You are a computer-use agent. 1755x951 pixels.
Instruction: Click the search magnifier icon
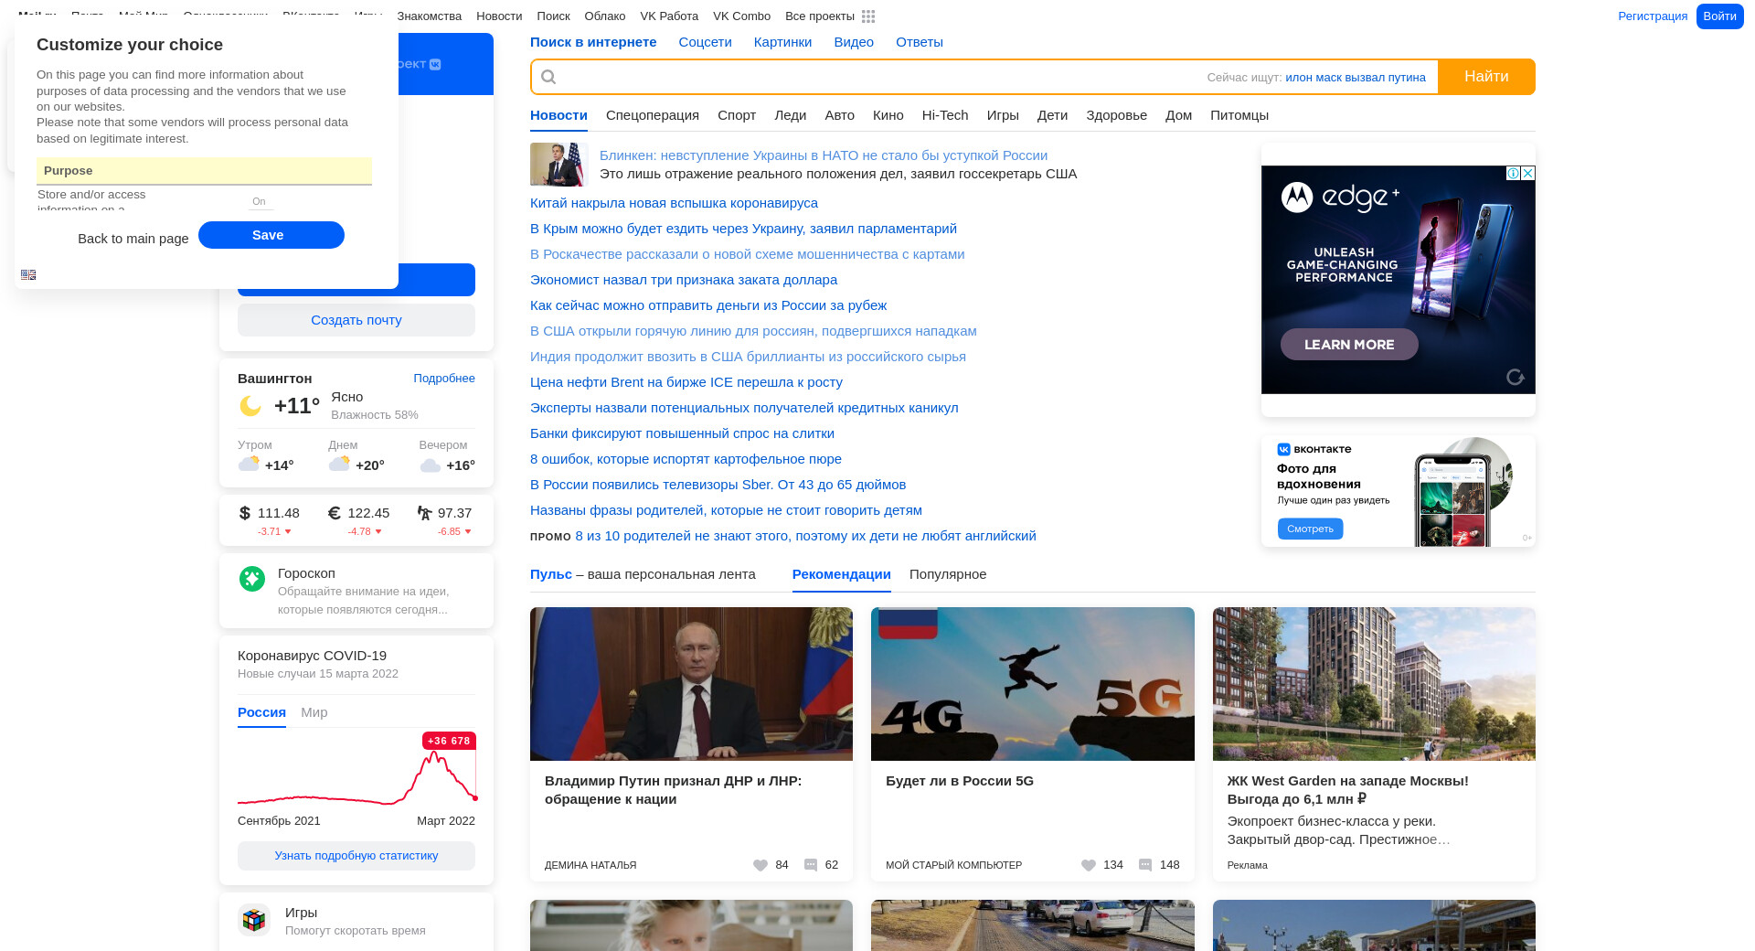pos(548,77)
